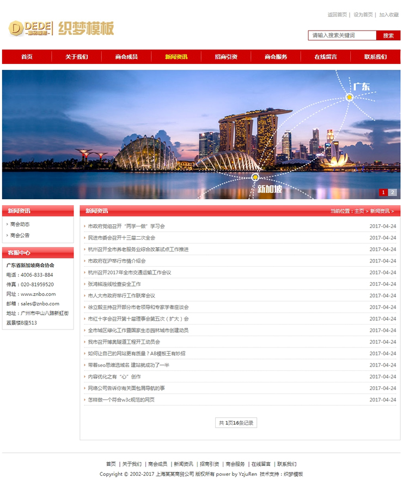Click the 搜索 search button

(388, 35)
